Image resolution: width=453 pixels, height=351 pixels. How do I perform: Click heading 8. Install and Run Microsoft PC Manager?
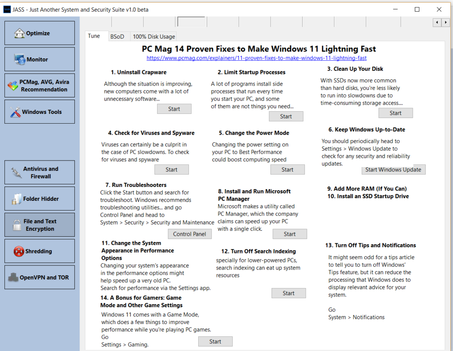pos(254,195)
